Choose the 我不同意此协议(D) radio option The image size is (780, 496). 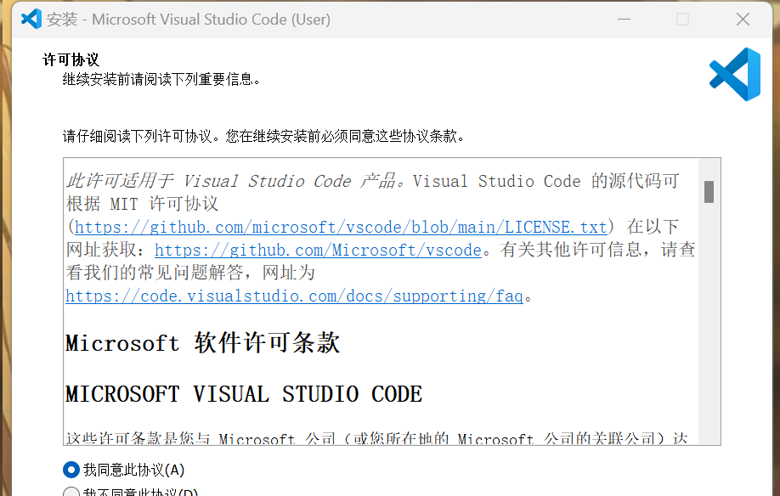[71, 493]
